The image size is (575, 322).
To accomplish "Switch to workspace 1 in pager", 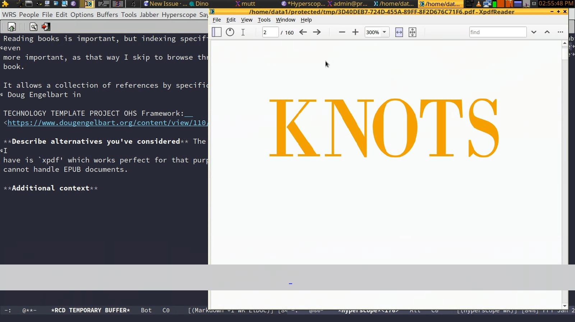I will click(x=87, y=4).
